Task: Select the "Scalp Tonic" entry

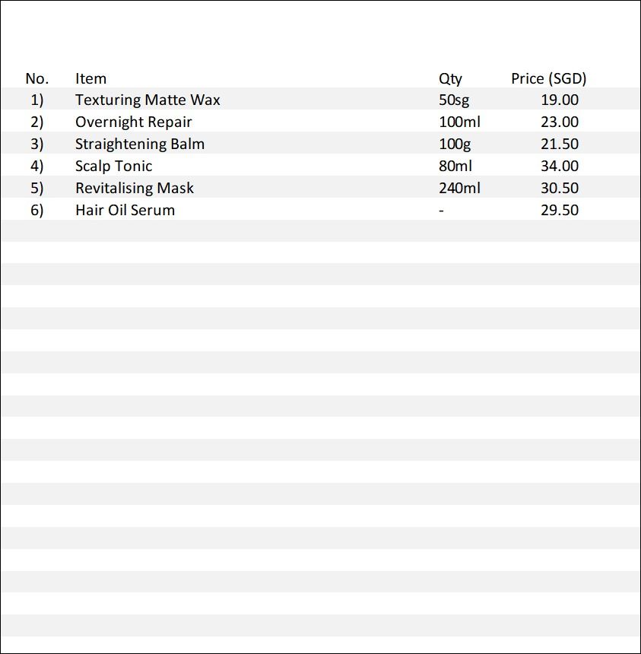Action: (x=113, y=166)
